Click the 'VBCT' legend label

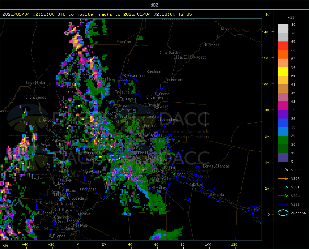(295, 187)
